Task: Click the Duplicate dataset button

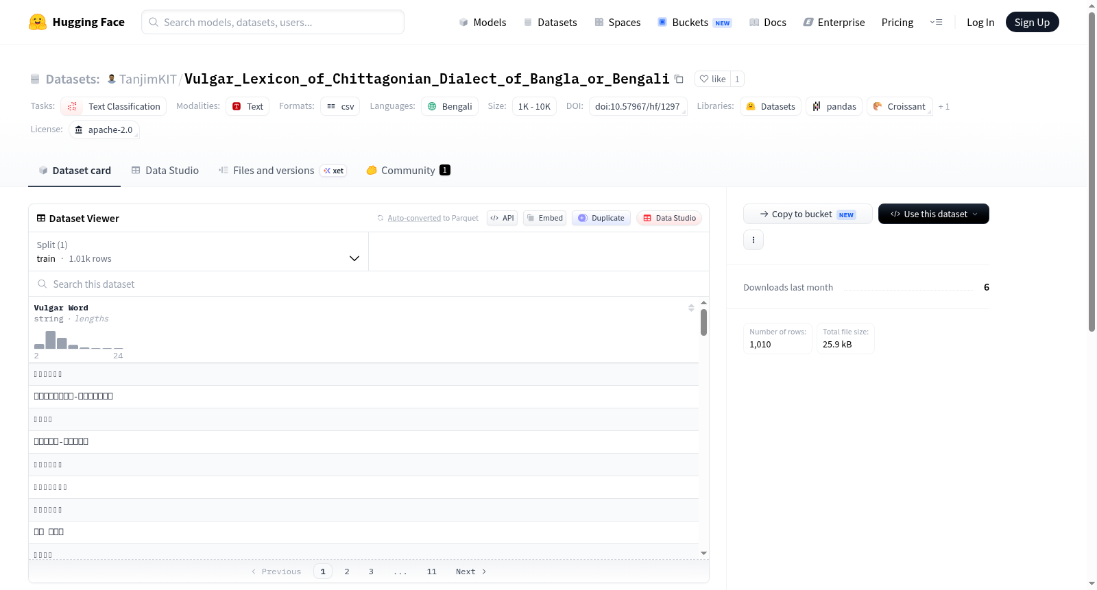Action: point(601,218)
